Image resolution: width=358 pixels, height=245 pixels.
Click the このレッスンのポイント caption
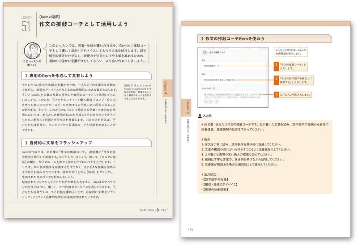tap(32, 63)
